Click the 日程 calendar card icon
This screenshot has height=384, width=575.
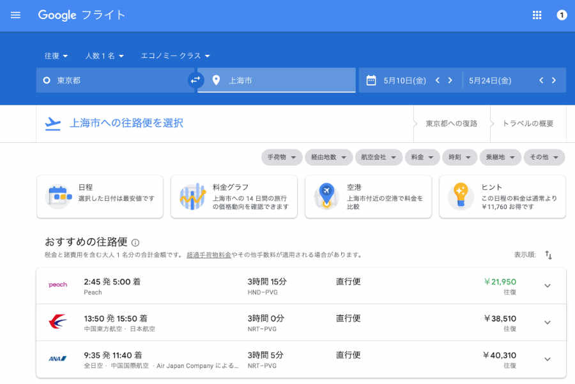58,196
